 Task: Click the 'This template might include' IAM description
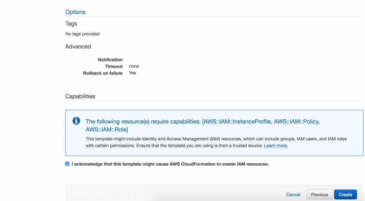[x=216, y=142]
